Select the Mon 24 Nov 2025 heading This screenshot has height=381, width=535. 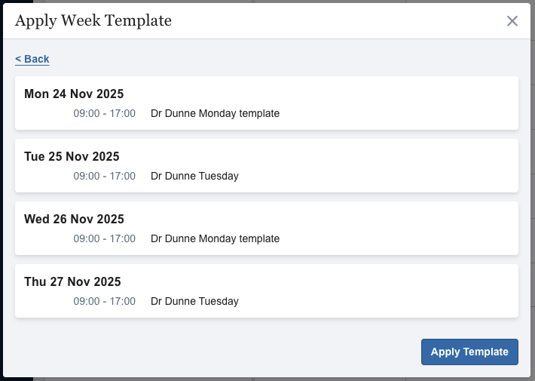tap(74, 94)
